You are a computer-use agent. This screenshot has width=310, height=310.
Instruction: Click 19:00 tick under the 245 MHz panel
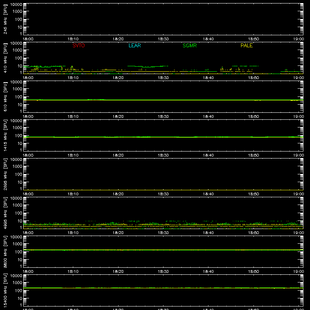(x=298, y=39)
